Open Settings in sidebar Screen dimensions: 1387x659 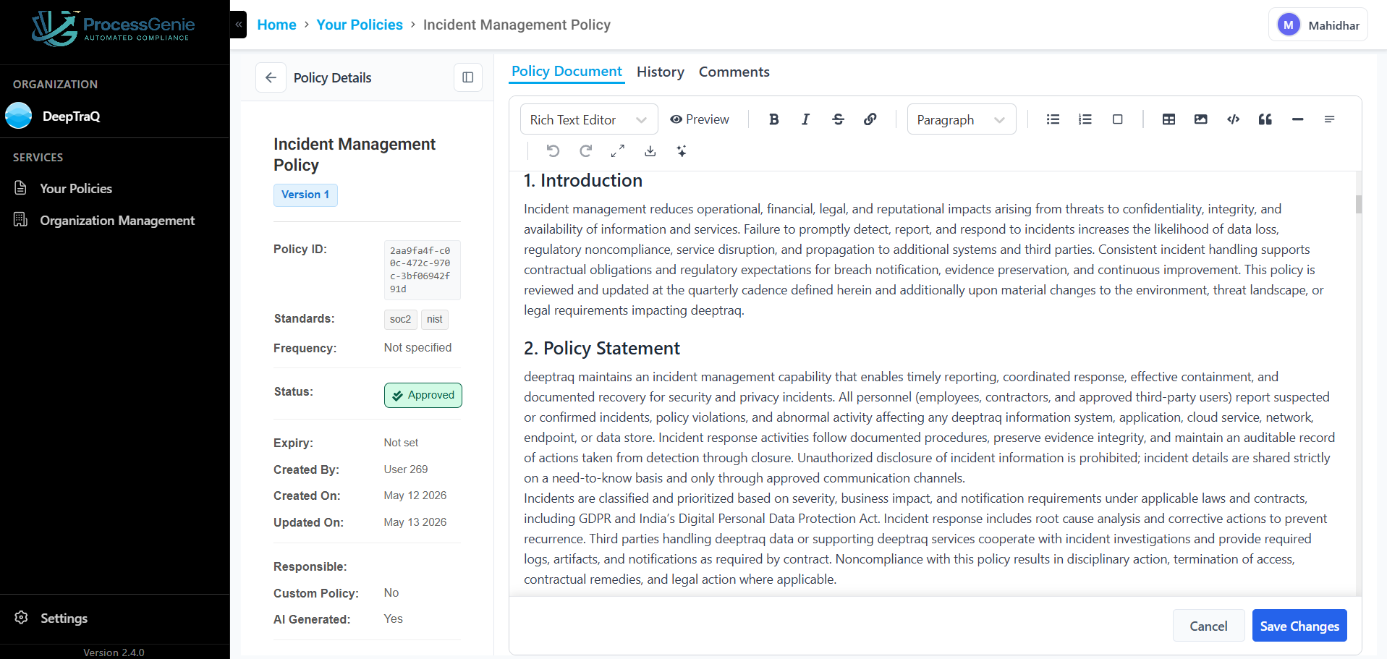(x=64, y=618)
